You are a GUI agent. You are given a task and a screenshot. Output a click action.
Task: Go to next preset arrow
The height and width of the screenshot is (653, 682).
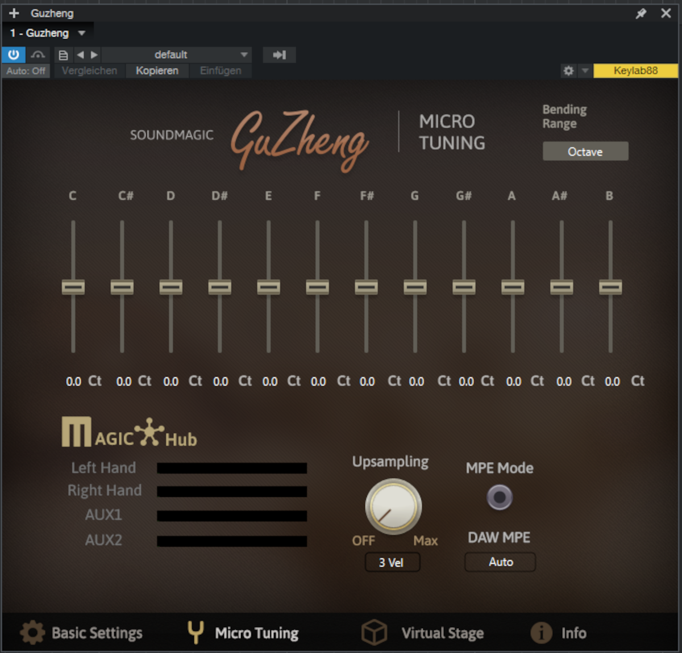click(94, 55)
